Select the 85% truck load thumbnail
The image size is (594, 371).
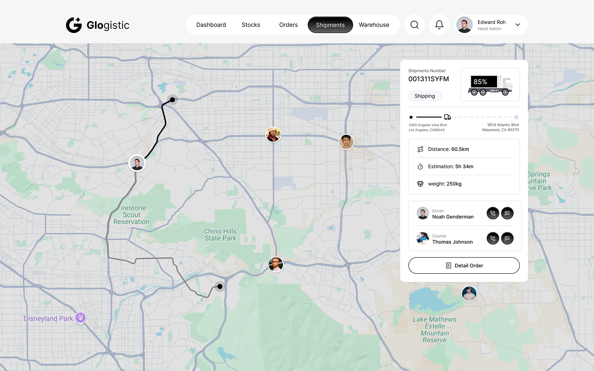[x=490, y=84]
